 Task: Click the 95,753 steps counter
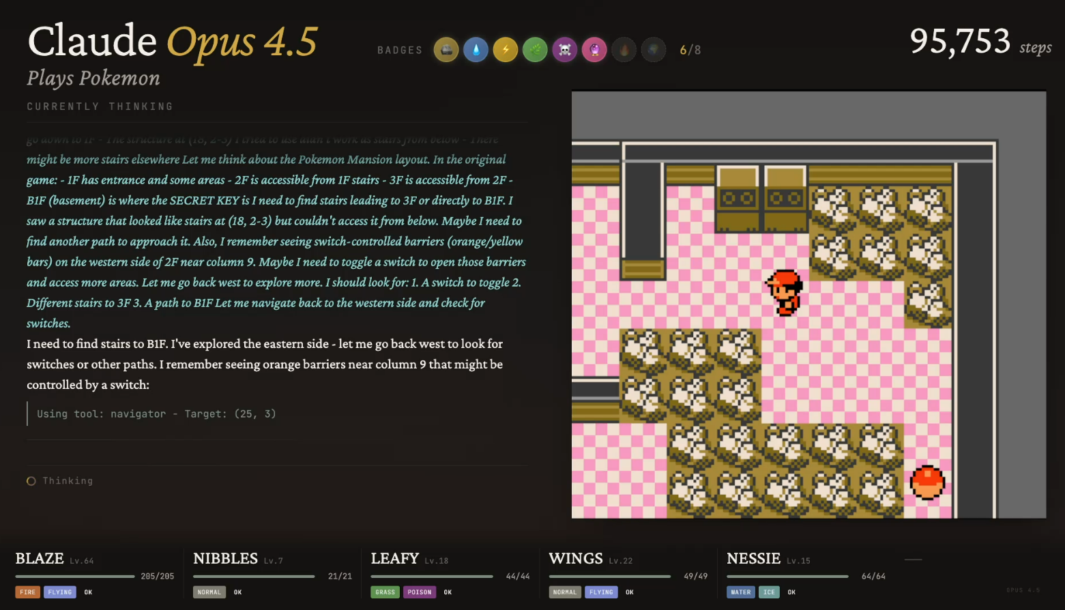click(x=981, y=42)
